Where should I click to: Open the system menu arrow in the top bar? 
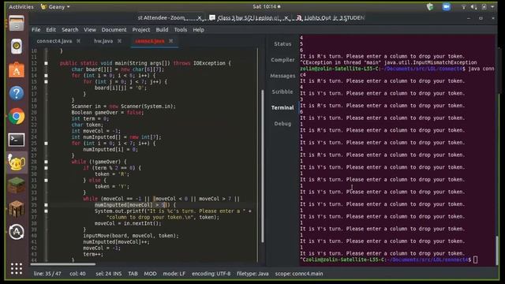[x=492, y=7]
